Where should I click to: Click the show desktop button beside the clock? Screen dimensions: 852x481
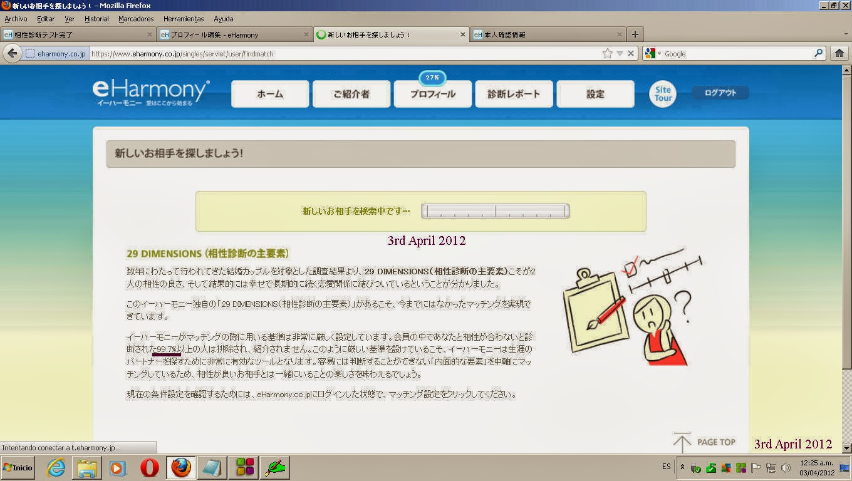[844, 468]
